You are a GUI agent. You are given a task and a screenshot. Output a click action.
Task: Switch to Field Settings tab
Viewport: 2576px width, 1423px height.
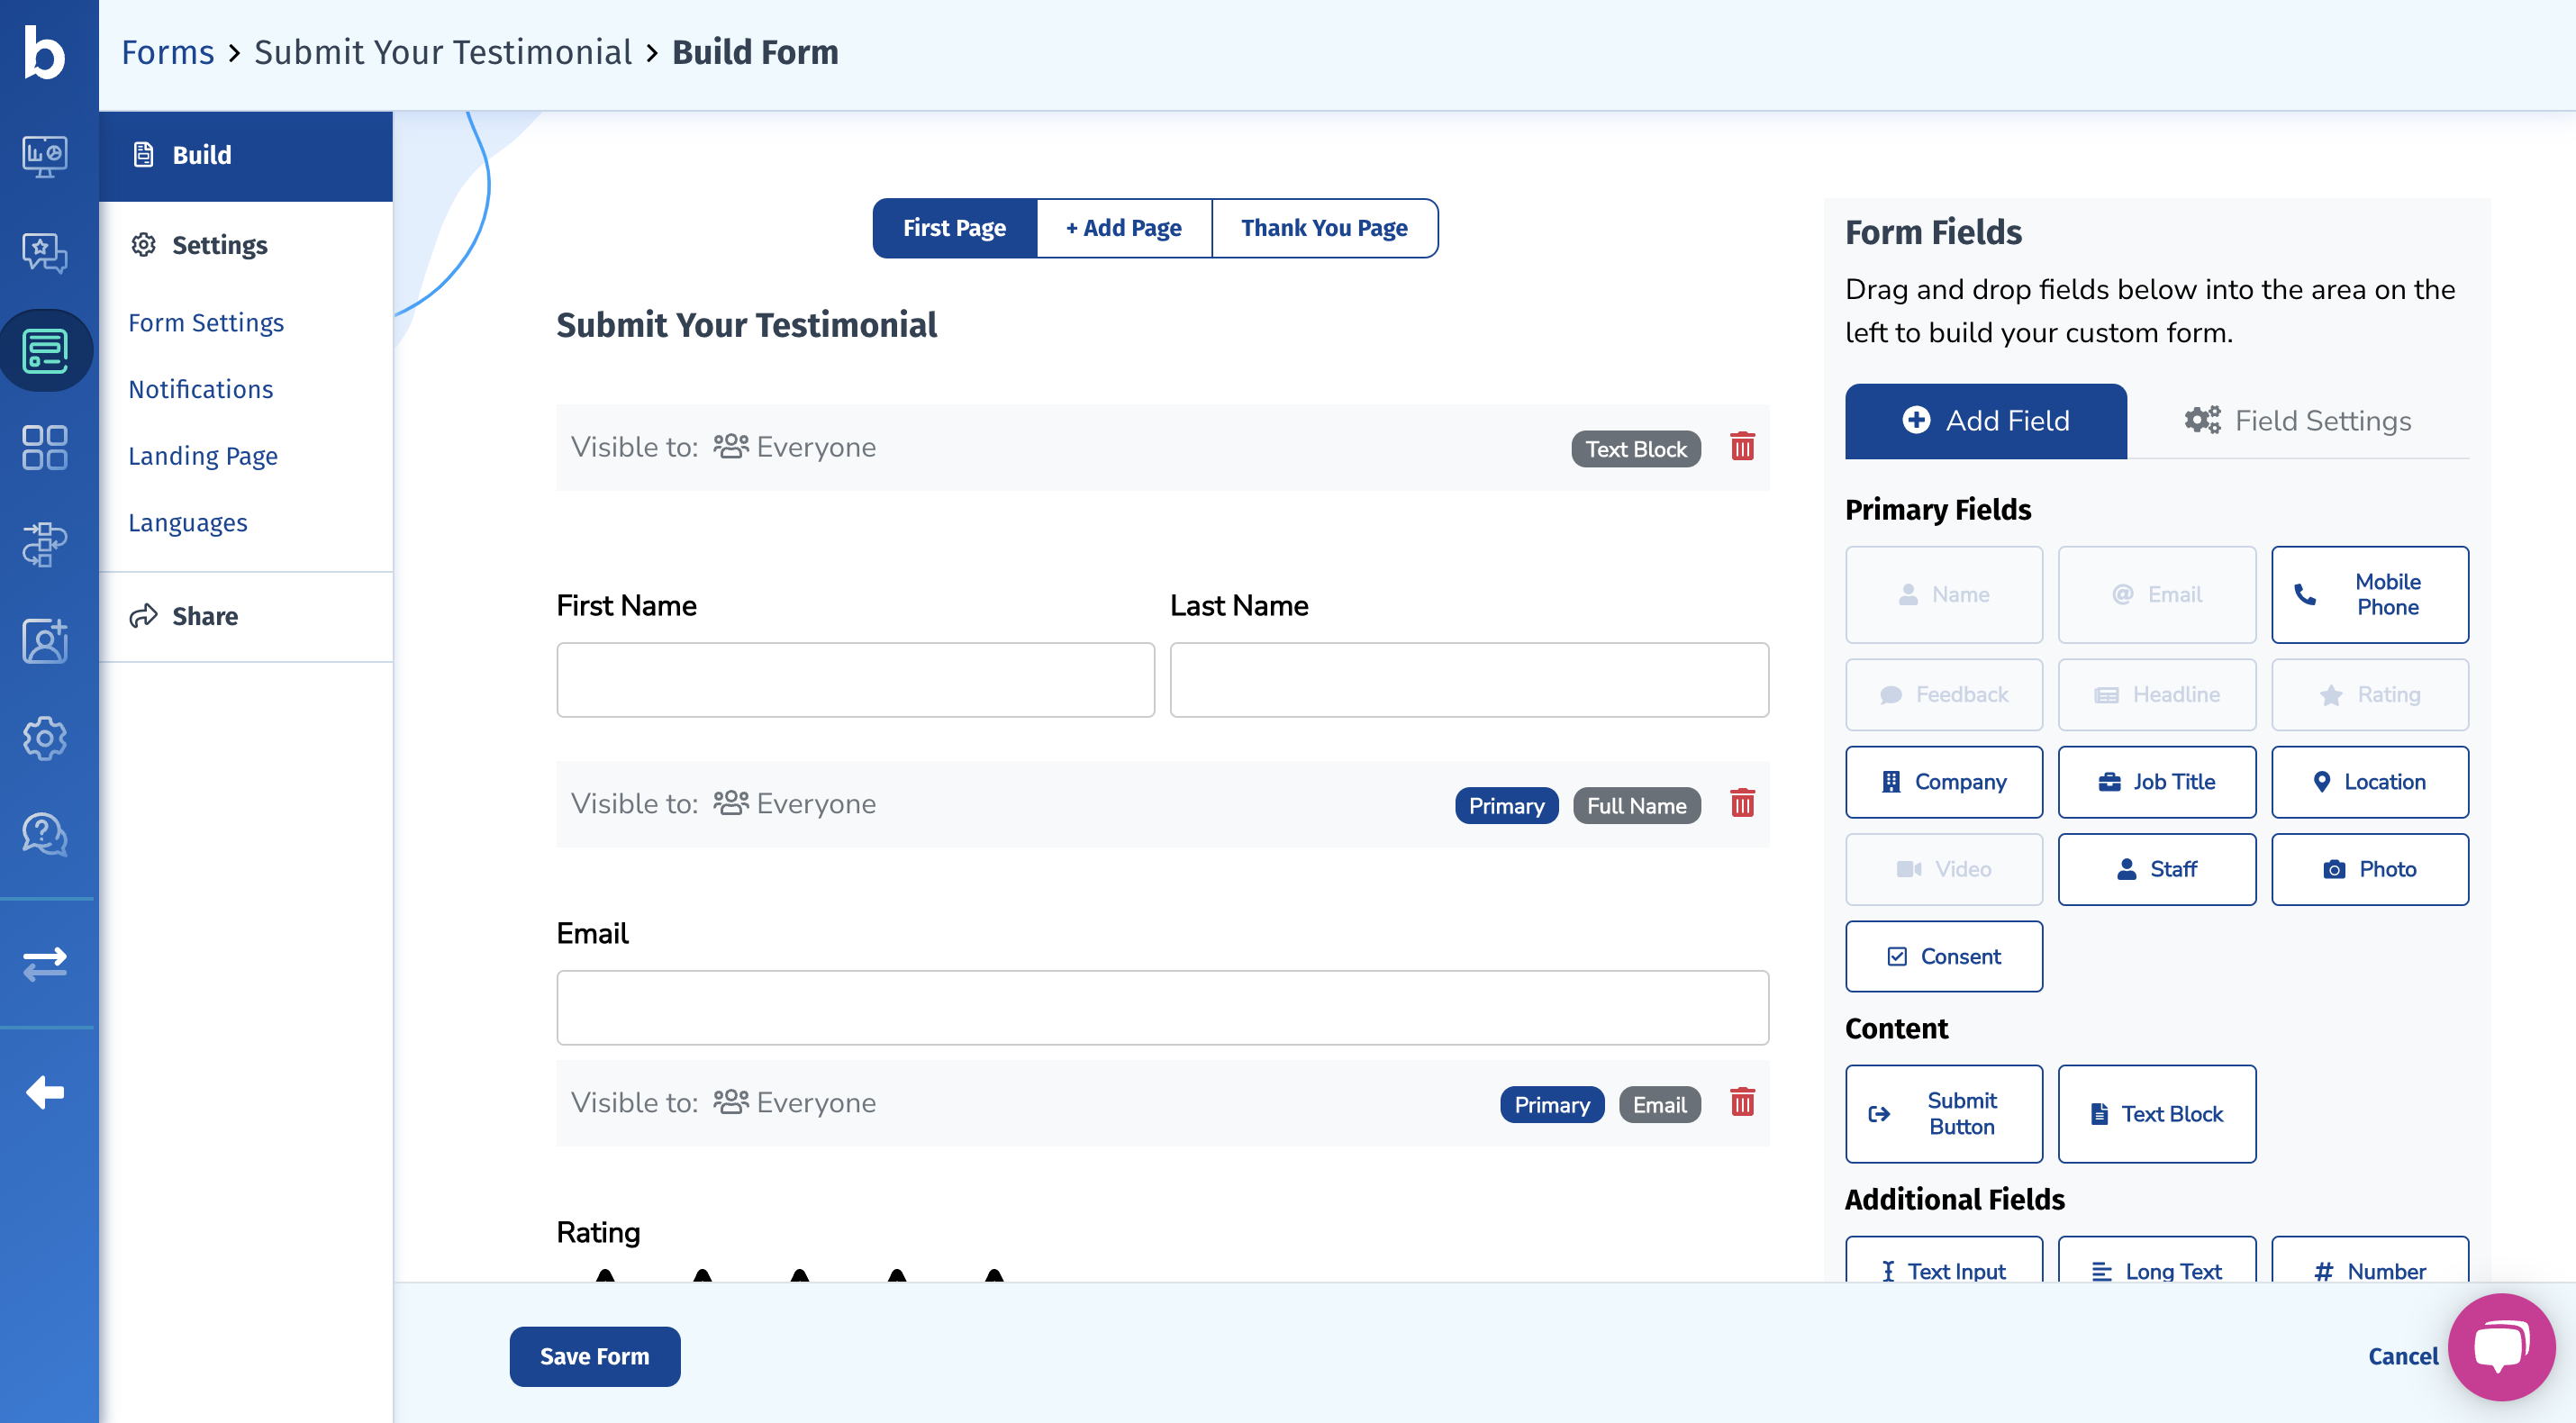(2297, 421)
